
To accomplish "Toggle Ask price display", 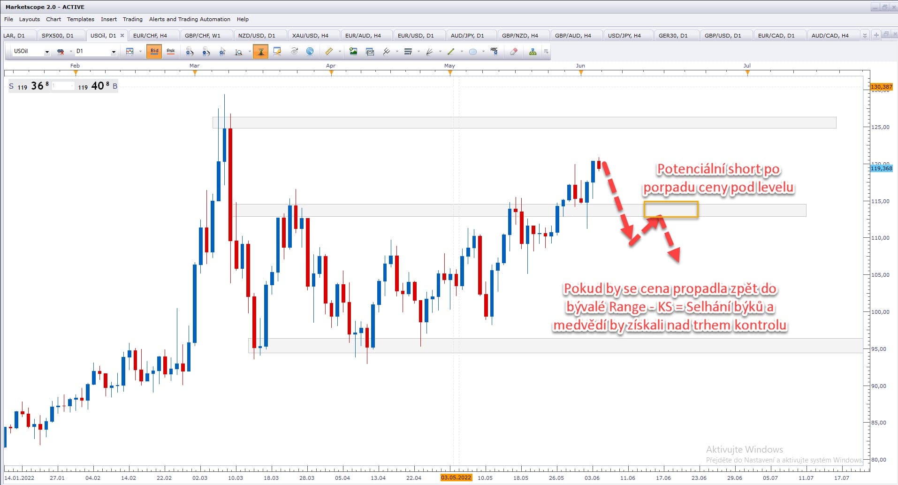I will pos(171,51).
